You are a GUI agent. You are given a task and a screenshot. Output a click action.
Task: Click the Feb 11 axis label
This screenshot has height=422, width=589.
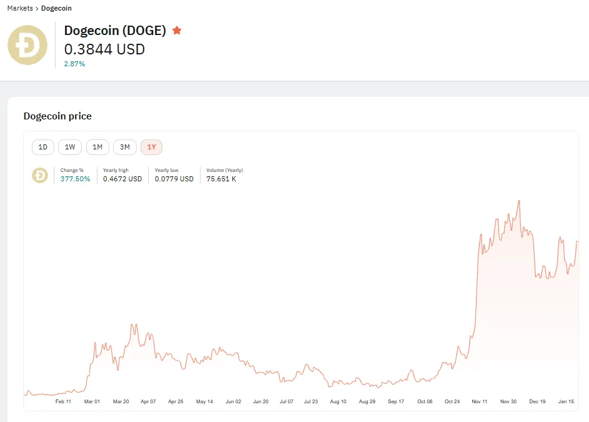click(x=63, y=402)
